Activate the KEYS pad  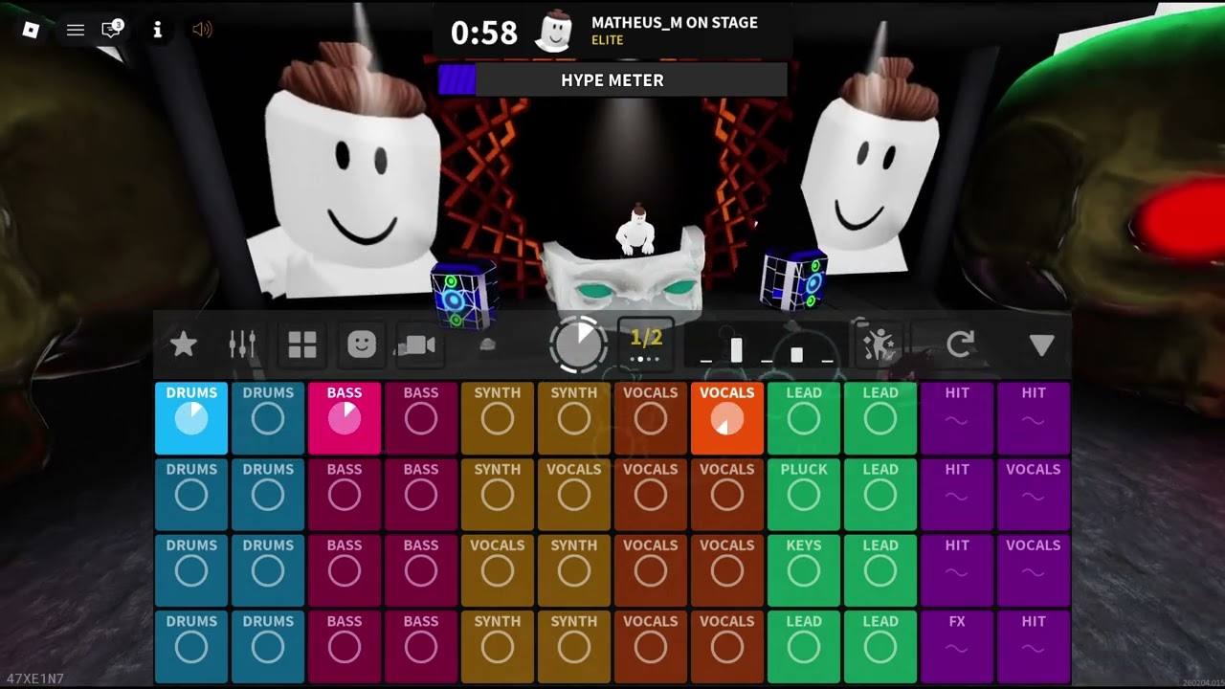point(804,570)
